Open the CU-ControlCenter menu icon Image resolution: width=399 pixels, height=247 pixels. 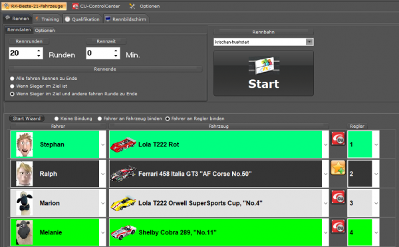(75, 6)
